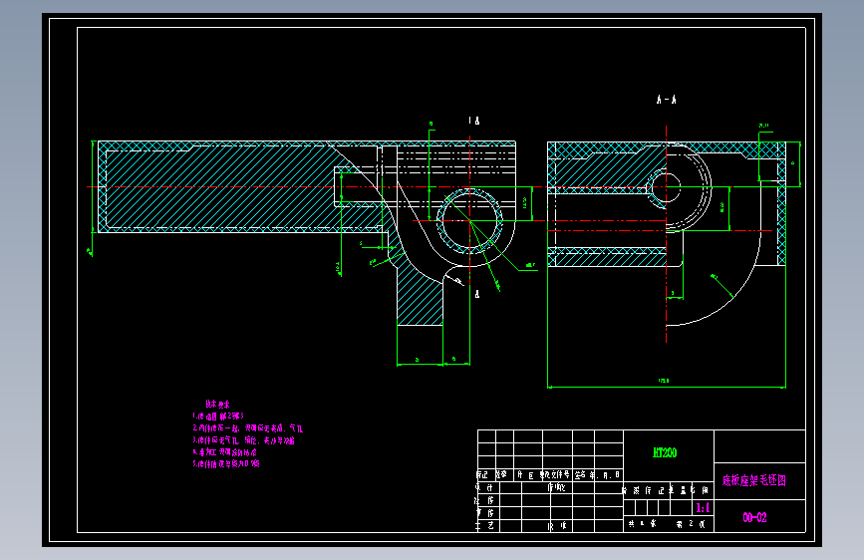Click technical note line 4
This screenshot has width=864, height=560.
coord(225,452)
